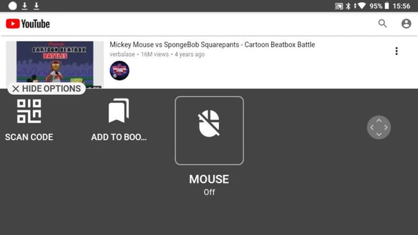
Task: Tap the Bluetooth status bar icon
Action: click(348, 6)
